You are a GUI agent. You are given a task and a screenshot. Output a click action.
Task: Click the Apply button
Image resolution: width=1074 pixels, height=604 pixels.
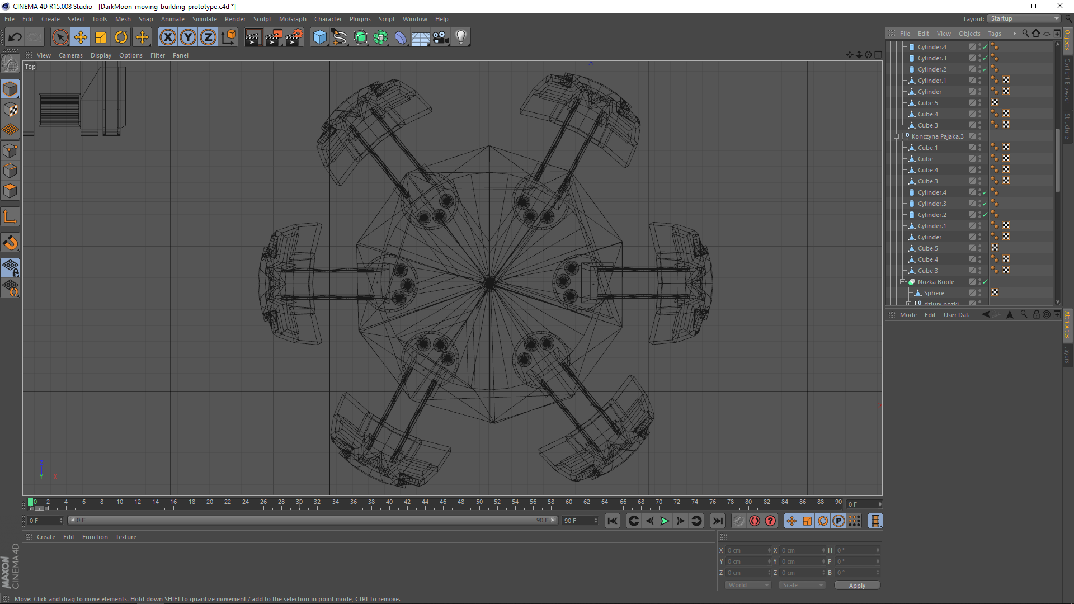coord(856,585)
